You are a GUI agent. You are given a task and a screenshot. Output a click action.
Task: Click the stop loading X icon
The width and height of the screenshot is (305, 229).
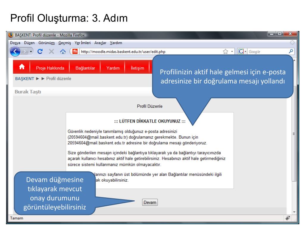point(51,51)
